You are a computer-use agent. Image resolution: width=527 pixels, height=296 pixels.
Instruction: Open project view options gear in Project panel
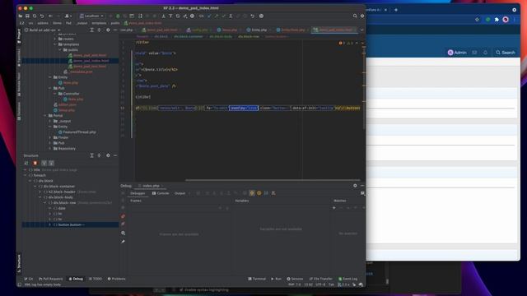coord(108,30)
